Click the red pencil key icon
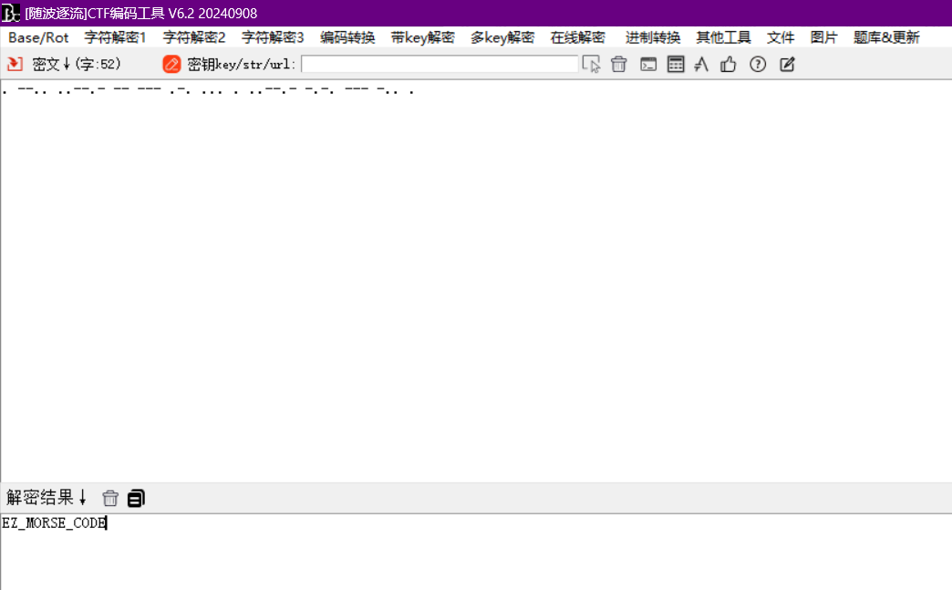This screenshot has height=590, width=952. tap(171, 65)
